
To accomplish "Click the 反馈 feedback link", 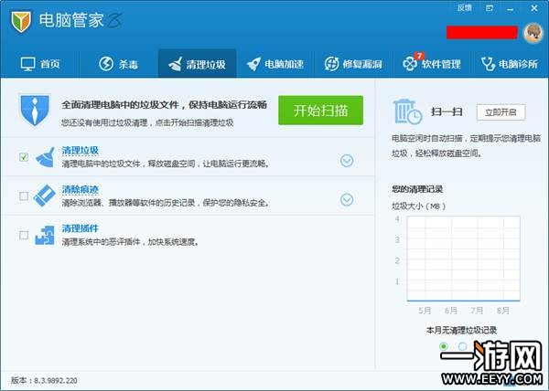I will [465, 8].
